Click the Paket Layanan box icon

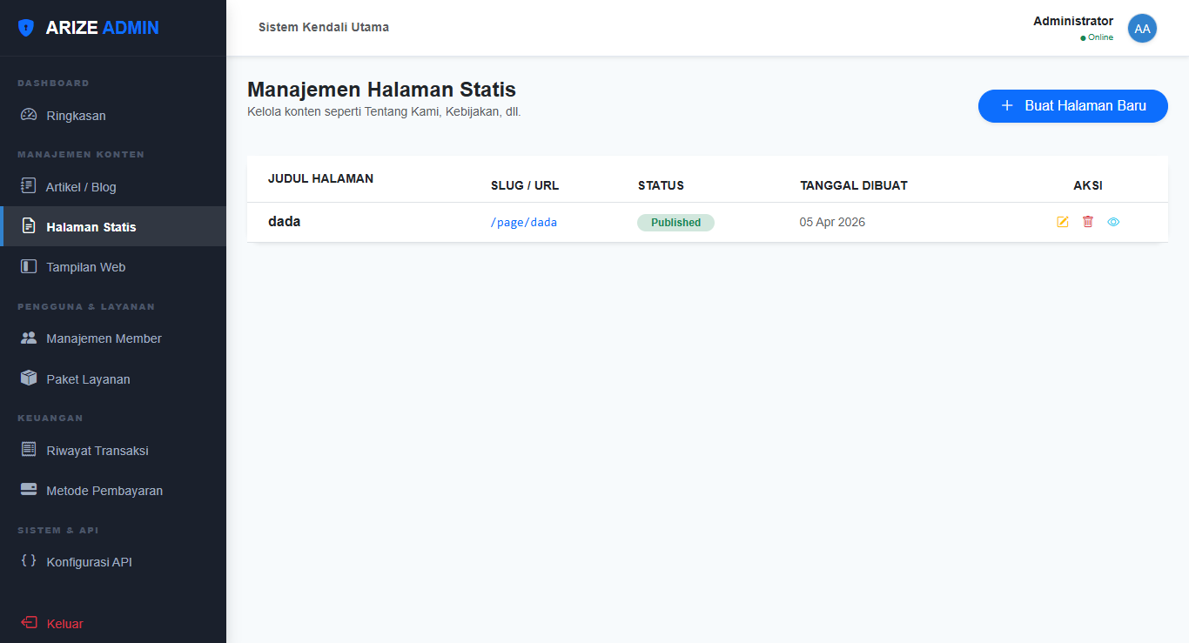point(29,378)
